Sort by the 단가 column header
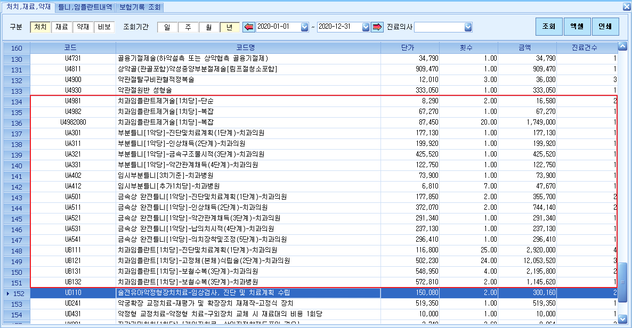 coord(410,47)
